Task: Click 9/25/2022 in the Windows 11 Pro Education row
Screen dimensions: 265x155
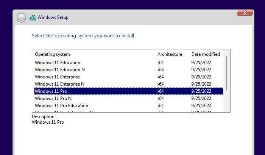Action: click(201, 106)
